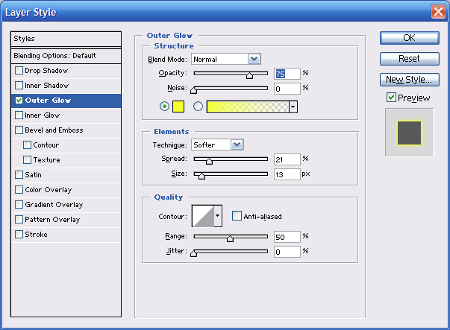Enable the Color Overlay checkbox
The width and height of the screenshot is (450, 330).
(19, 190)
